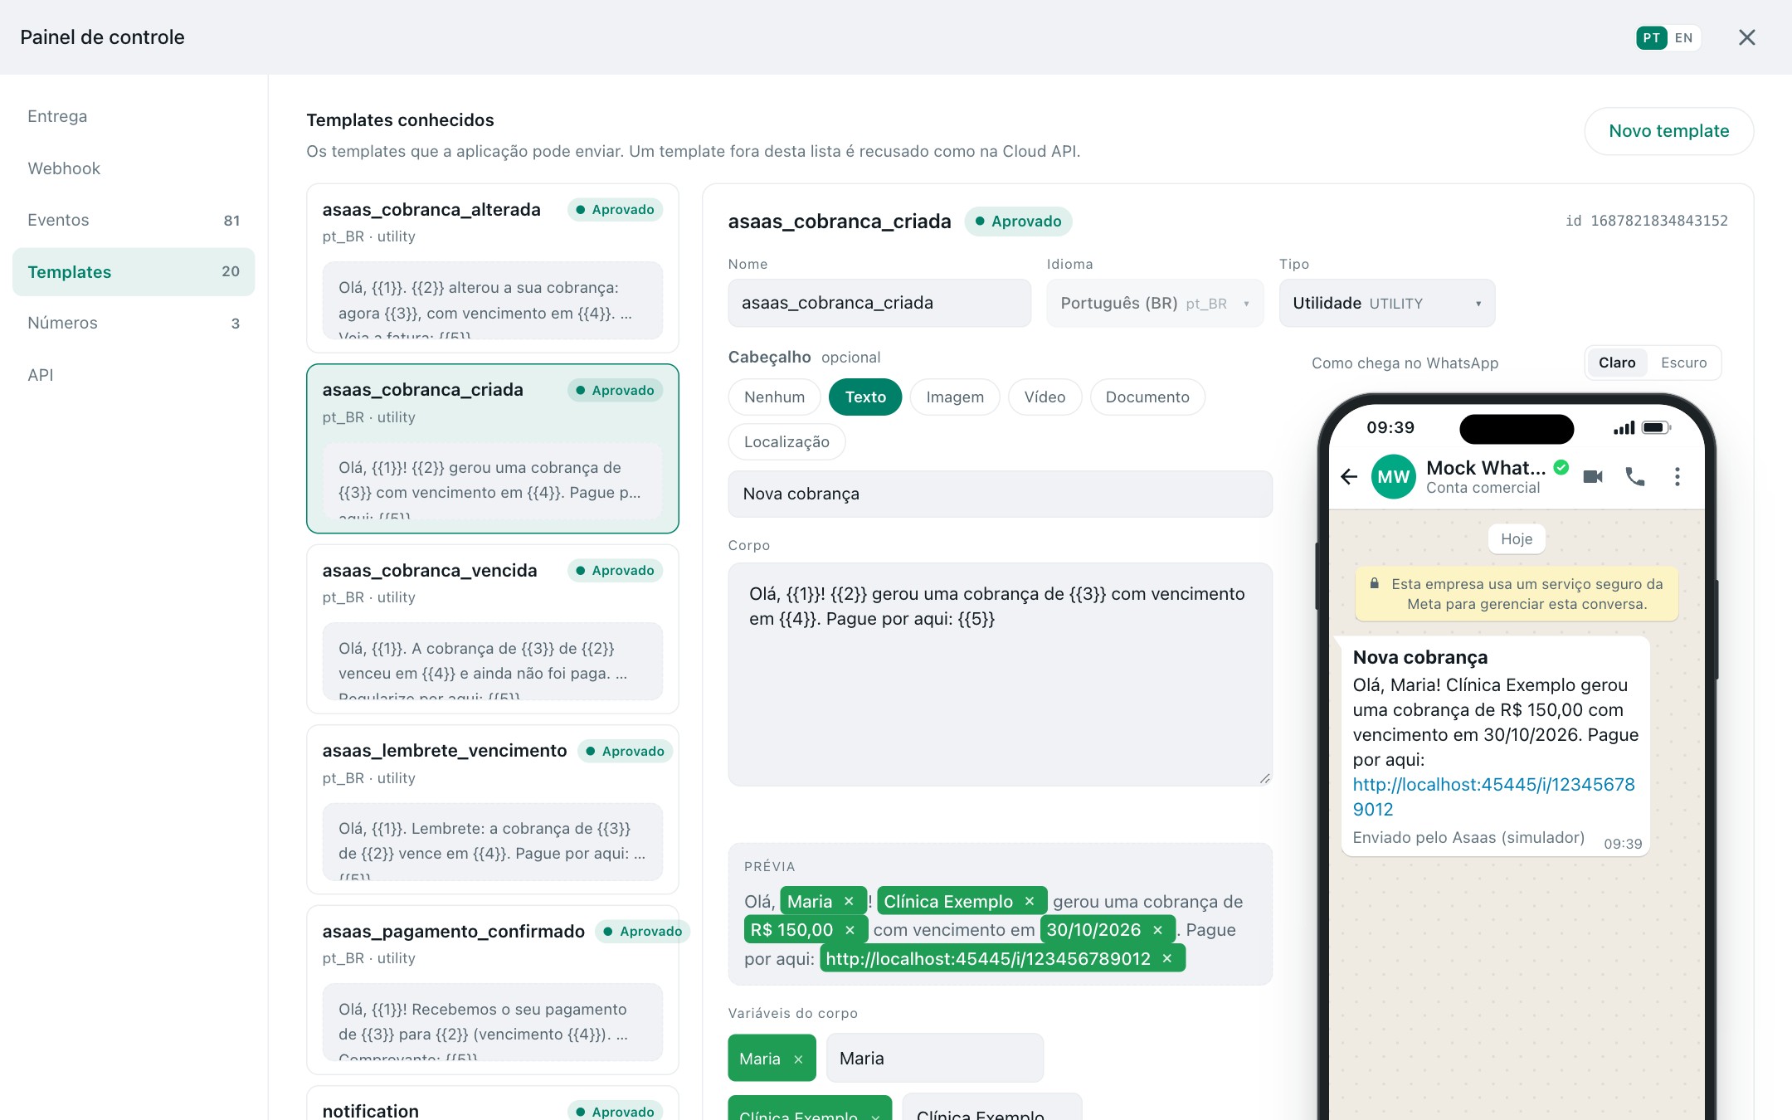Image resolution: width=1792 pixels, height=1120 pixels.
Task: Select the asaas_pagamento_confirmado template card
Action: click(x=493, y=990)
